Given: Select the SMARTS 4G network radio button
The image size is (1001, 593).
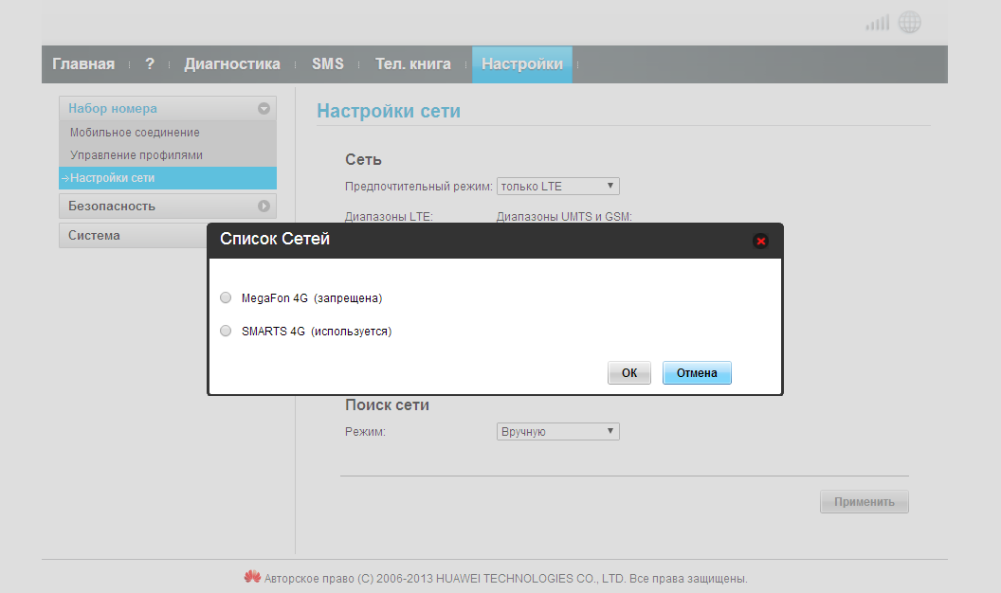Looking at the screenshot, I should coord(226,331).
